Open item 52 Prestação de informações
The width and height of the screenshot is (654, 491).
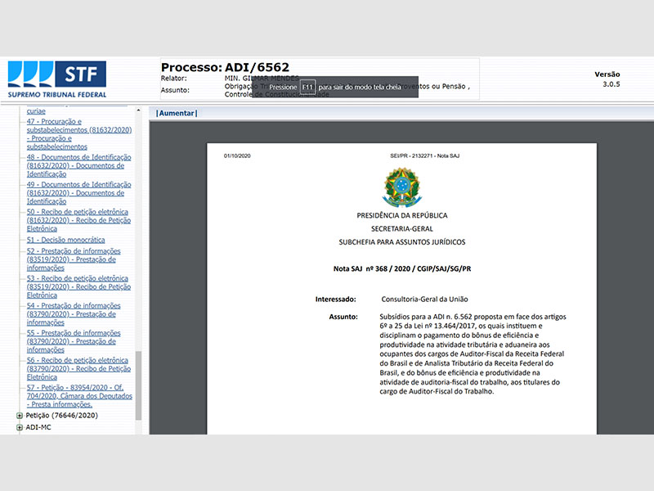pos(74,259)
